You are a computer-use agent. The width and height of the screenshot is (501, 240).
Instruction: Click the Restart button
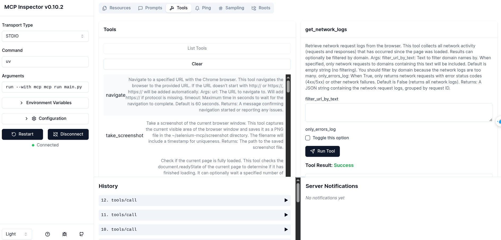[22, 134]
